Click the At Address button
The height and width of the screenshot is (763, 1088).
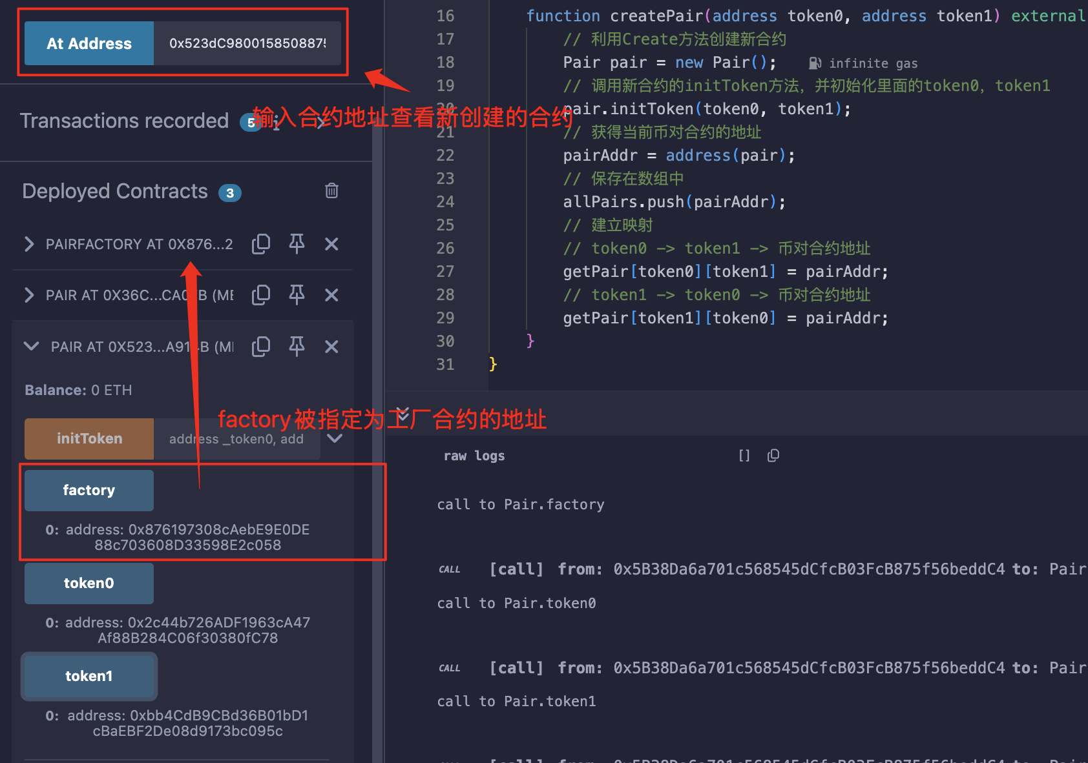click(89, 43)
